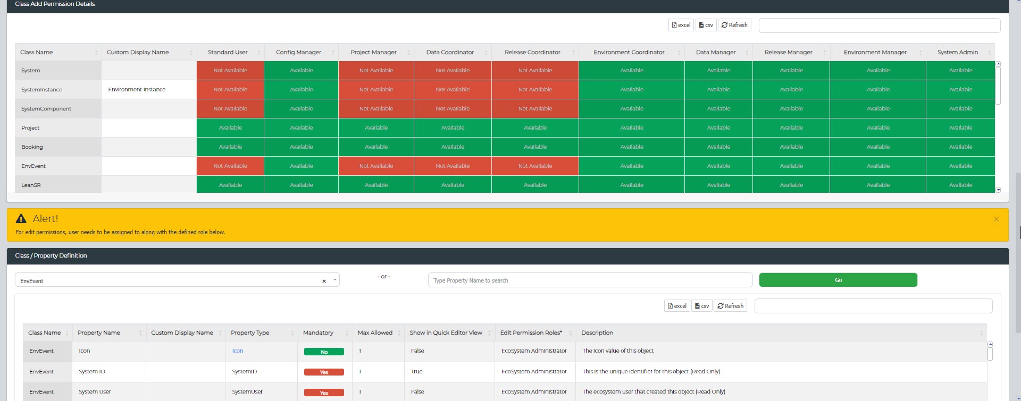1021x401 pixels.
Task: Click the green Go button
Action: [x=838, y=280]
